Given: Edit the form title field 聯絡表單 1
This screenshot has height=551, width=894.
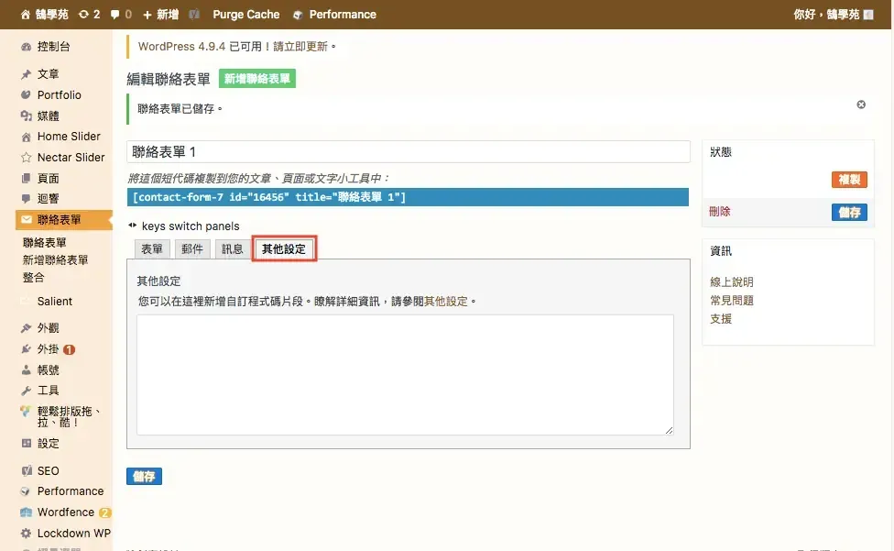Looking at the screenshot, I should pos(409,151).
